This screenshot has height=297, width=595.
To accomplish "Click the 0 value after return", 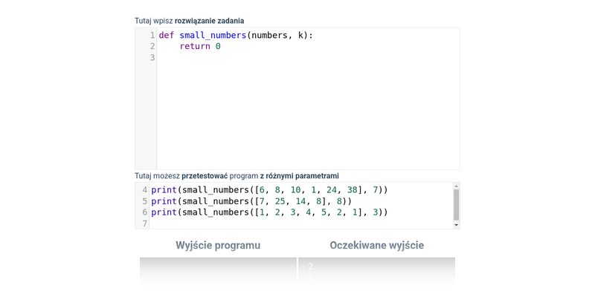I will 218,46.
